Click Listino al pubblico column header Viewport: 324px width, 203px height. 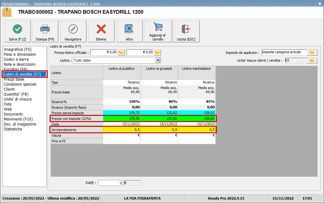coord(122,73)
